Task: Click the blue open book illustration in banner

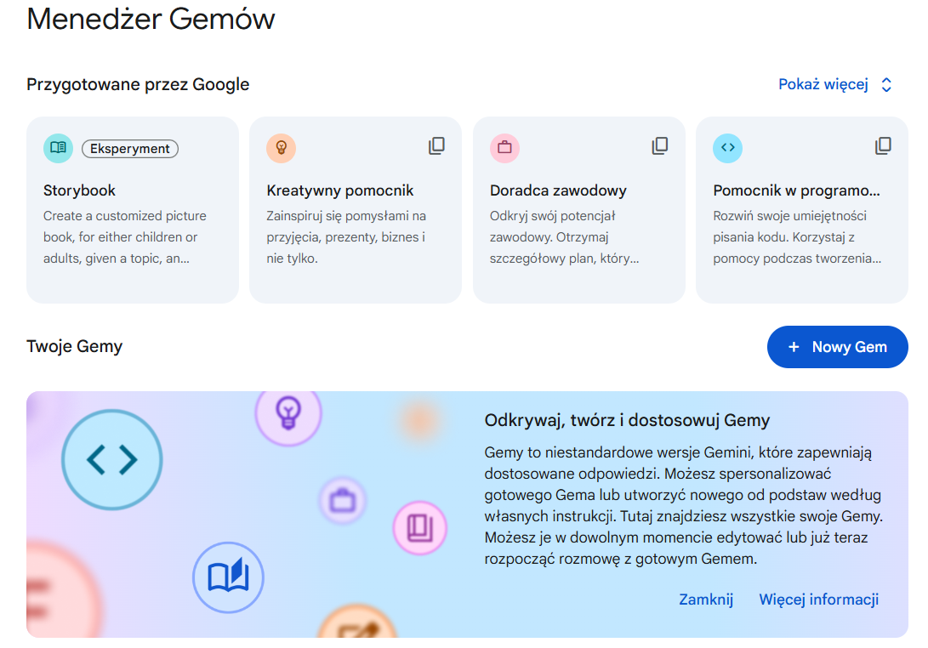Action: [x=229, y=577]
